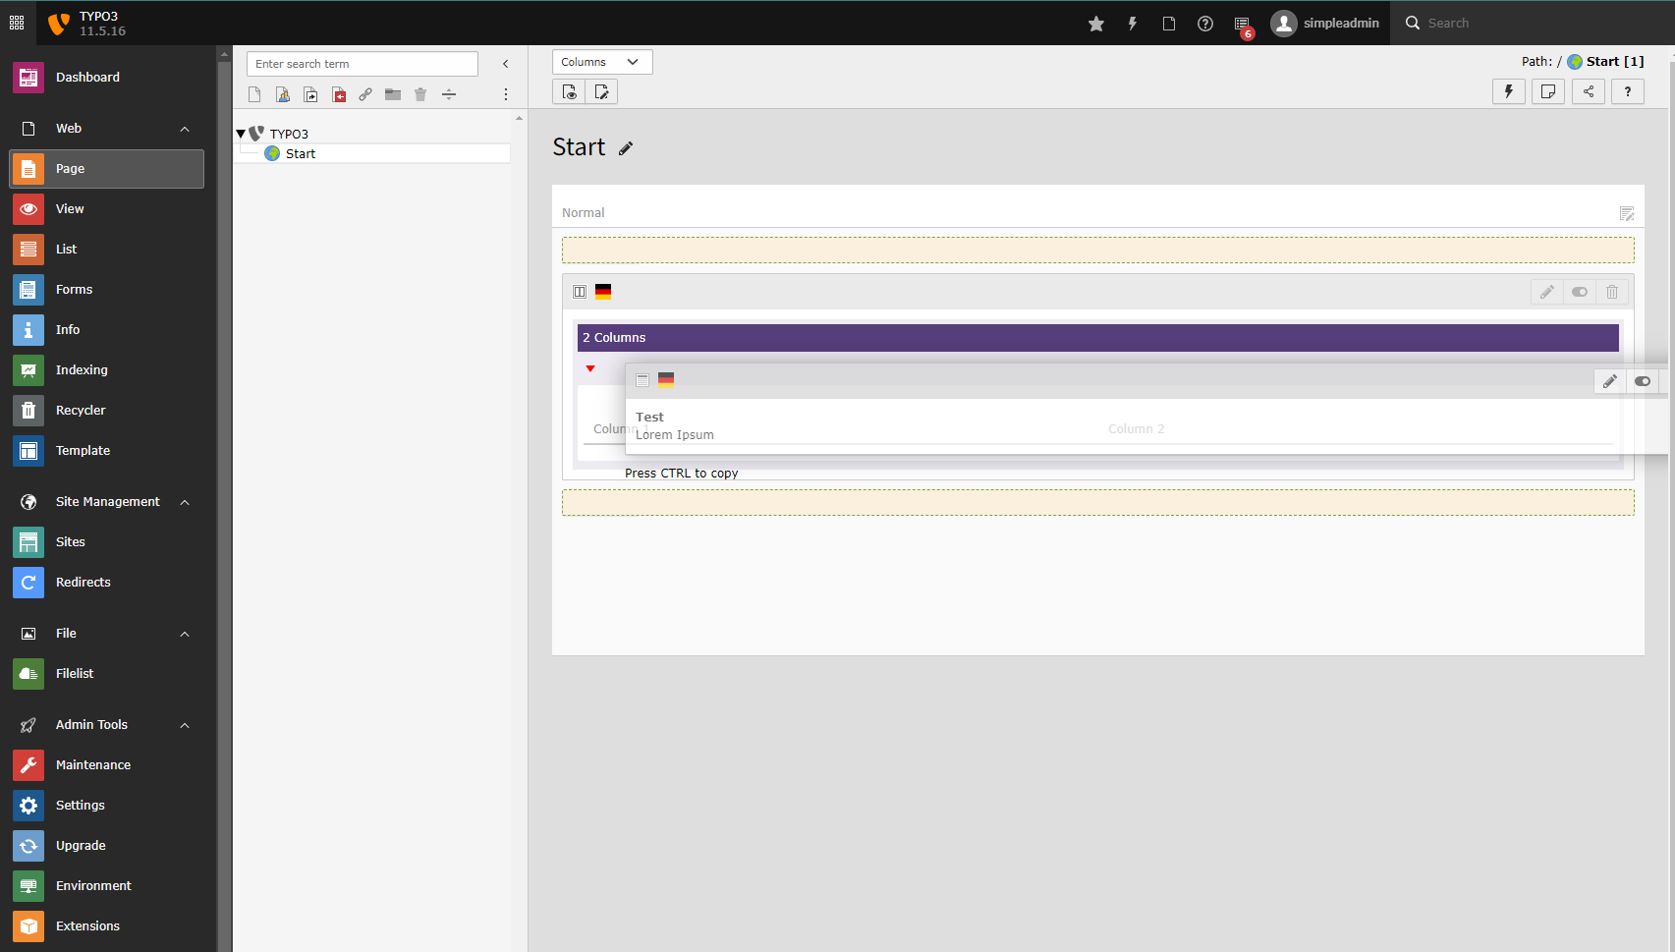Open the Recycler module
The width and height of the screenshot is (1675, 952).
click(81, 410)
